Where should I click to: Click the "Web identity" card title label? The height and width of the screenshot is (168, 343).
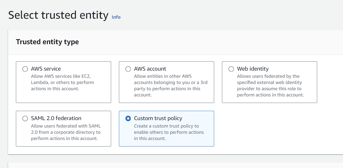(x=253, y=69)
